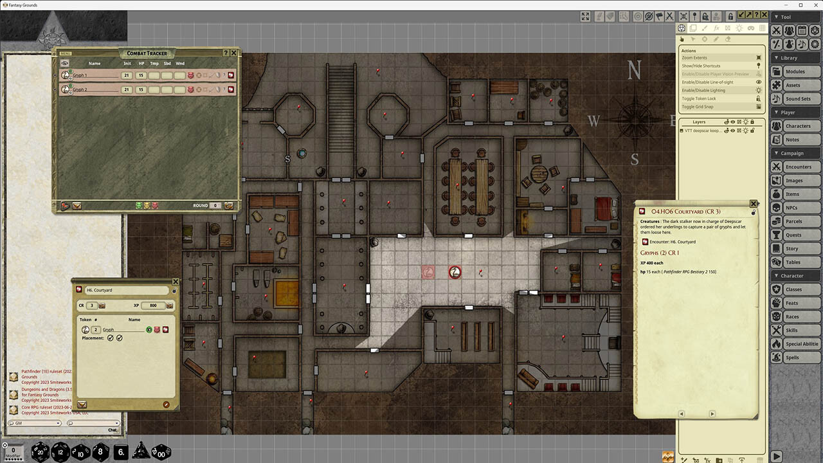This screenshot has width=823, height=463.
Task: Click the Sound Sets music icon
Action: [x=777, y=98]
